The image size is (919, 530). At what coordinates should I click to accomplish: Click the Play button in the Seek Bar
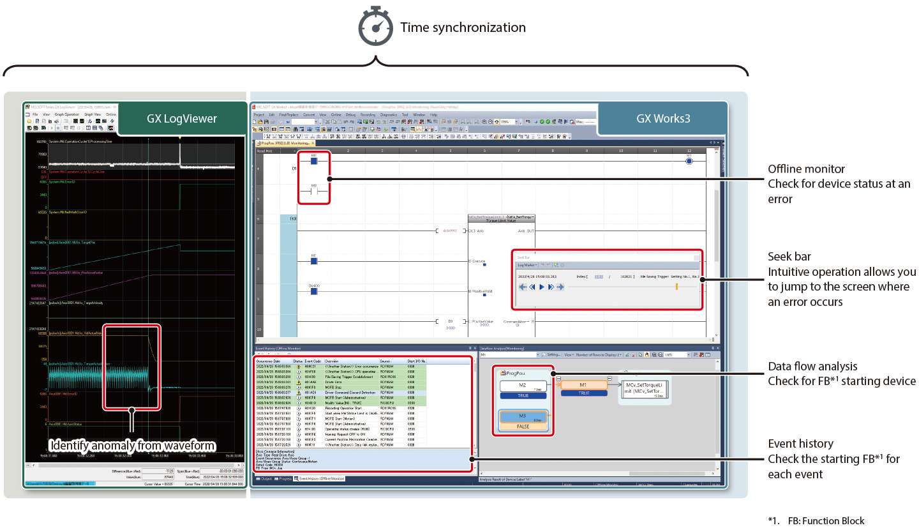click(x=541, y=287)
